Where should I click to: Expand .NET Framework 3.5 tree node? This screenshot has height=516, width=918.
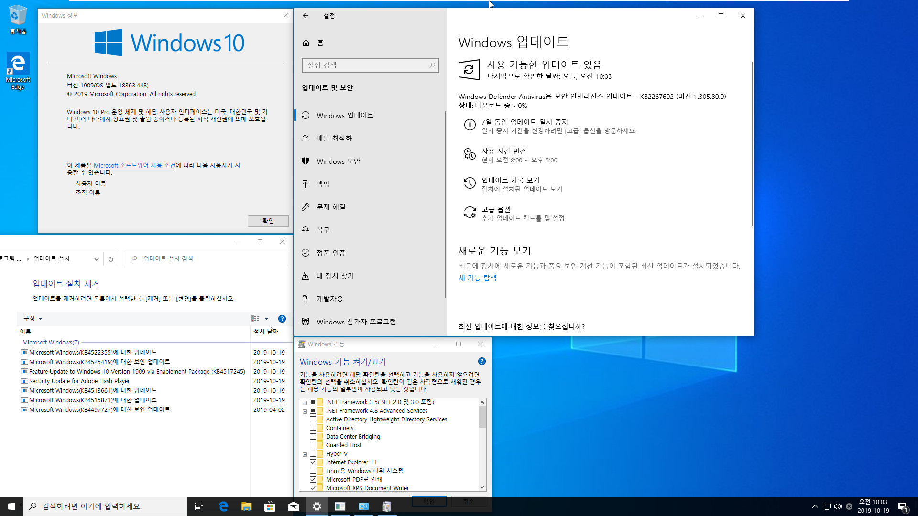pos(305,403)
